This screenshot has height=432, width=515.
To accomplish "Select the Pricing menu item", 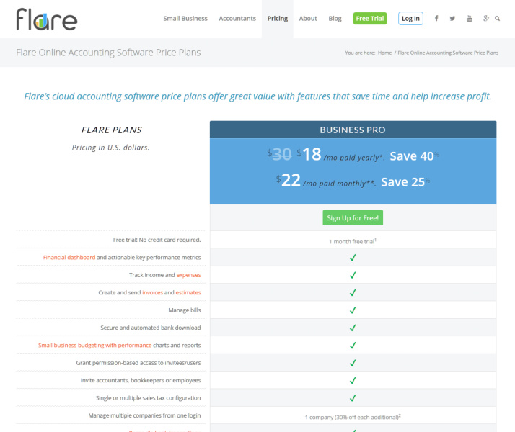I will point(278,18).
